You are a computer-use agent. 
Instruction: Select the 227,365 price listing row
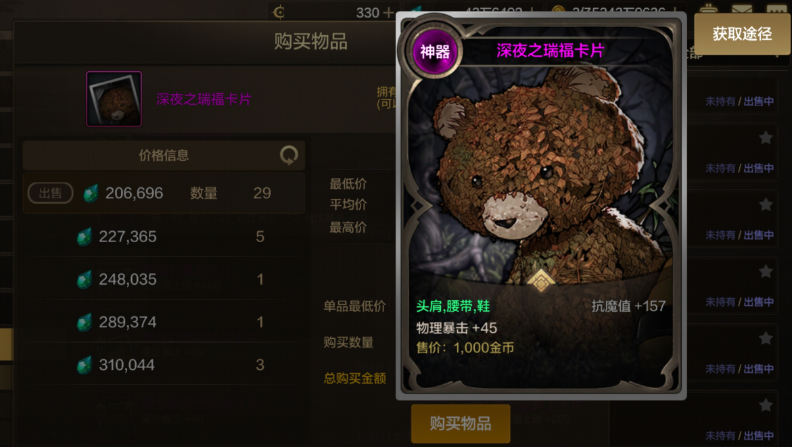[164, 237]
